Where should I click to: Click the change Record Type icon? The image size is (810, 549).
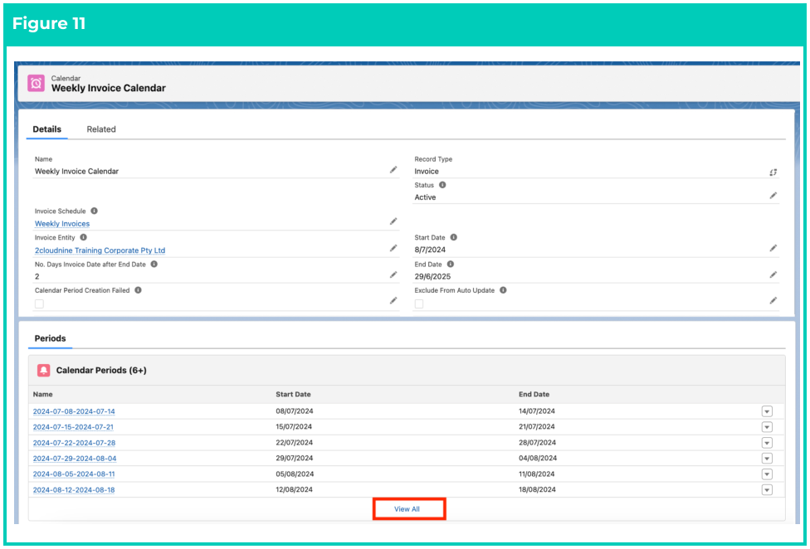773,172
